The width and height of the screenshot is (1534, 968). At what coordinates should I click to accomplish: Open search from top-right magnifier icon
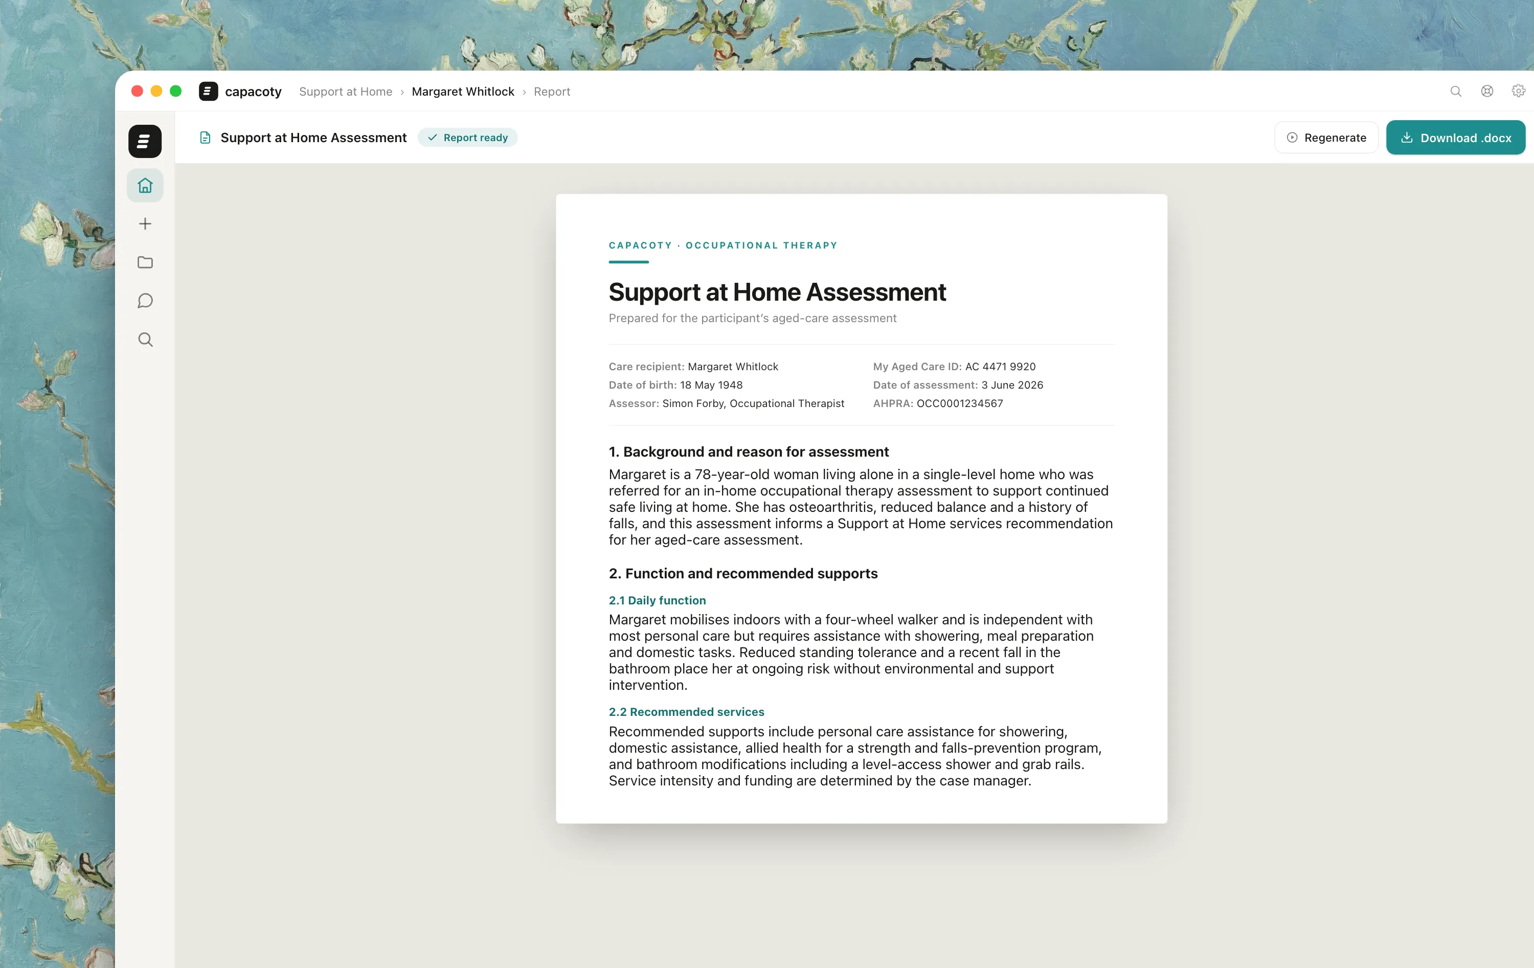(x=1456, y=91)
